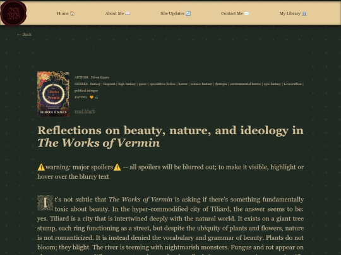Click the book icon beside About Me
Image resolution: width=341 pixels, height=255 pixels.
[128, 13]
